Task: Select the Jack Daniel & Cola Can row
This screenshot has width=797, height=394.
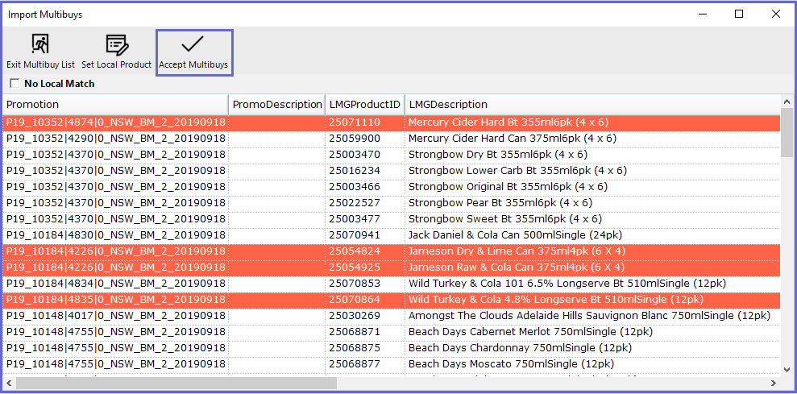Action: click(392, 235)
